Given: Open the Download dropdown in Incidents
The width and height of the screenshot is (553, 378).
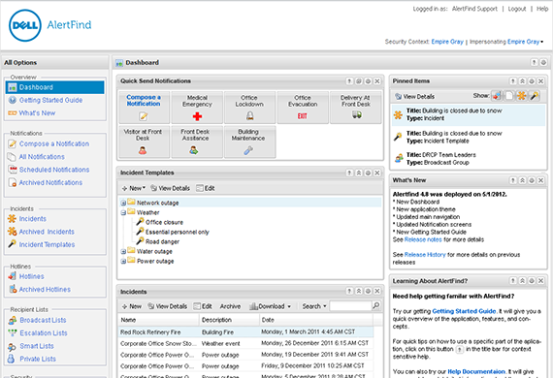Looking at the screenshot, I should pyautogui.click(x=271, y=306).
